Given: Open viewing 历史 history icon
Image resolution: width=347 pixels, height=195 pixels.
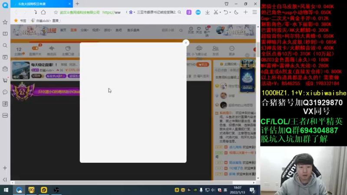Looking at the screenshot, I should click(191, 30).
